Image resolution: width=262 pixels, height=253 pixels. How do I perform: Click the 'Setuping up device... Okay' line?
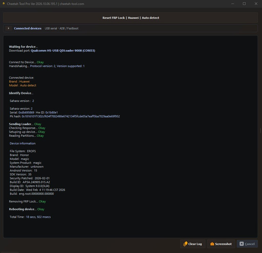[x=27, y=132]
